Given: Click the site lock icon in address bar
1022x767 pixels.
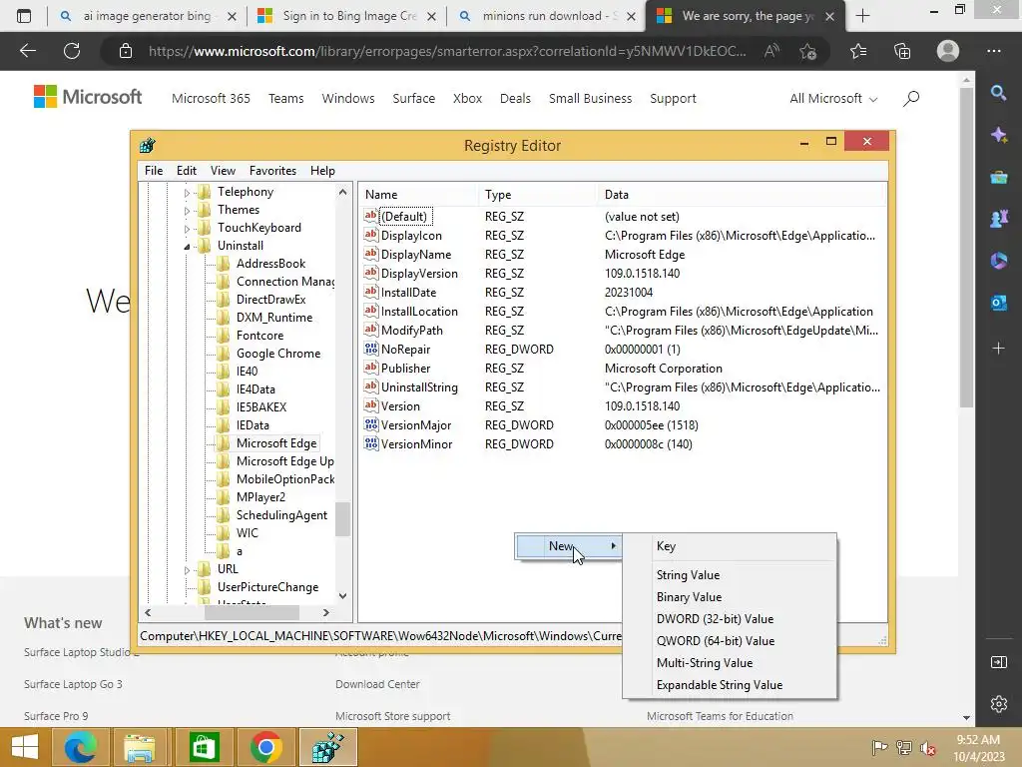Looking at the screenshot, I should (x=125, y=51).
